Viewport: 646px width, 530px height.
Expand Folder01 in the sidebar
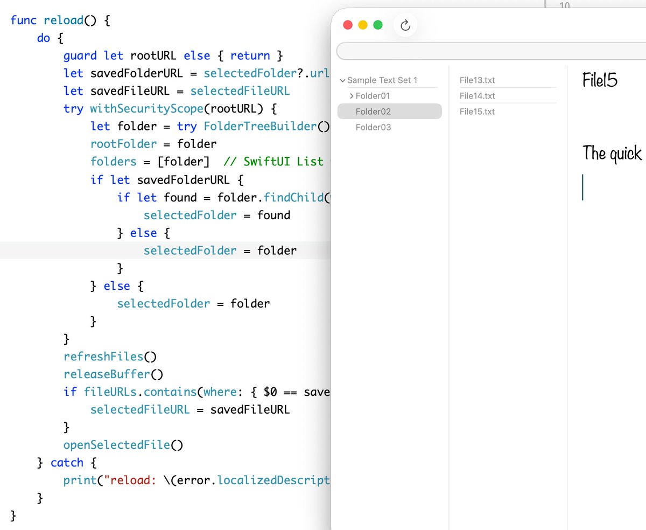(352, 96)
